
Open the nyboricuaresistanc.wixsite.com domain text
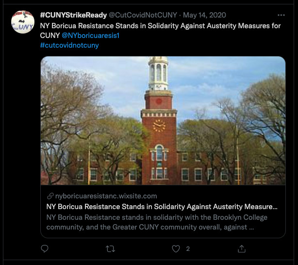point(106,196)
